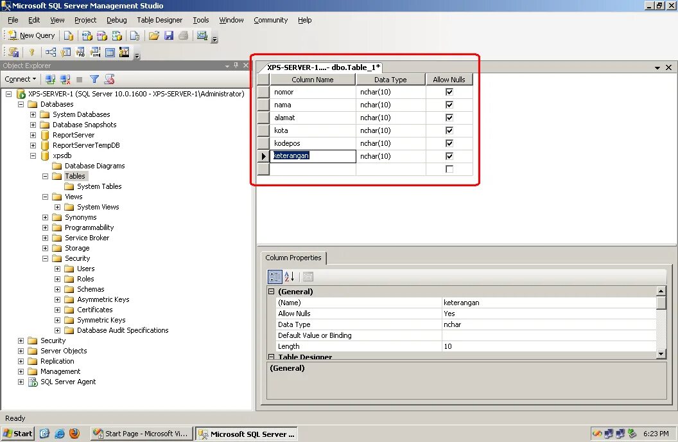Start an Analysis Services DMX query

[101, 35]
